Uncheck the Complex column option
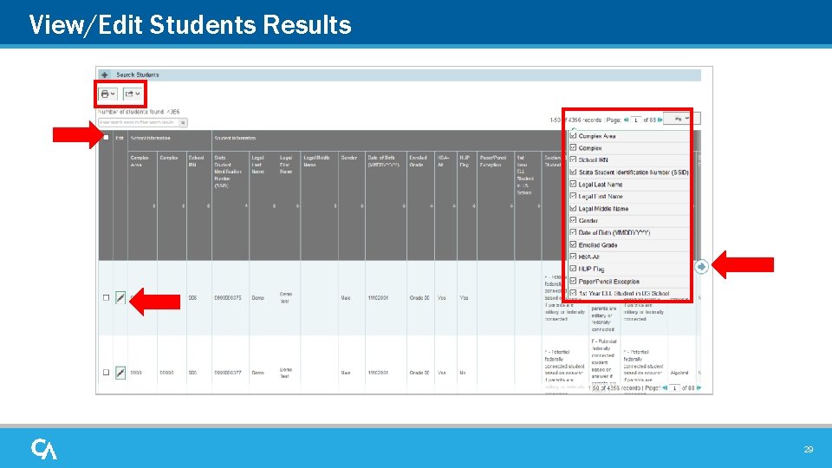 [x=573, y=147]
